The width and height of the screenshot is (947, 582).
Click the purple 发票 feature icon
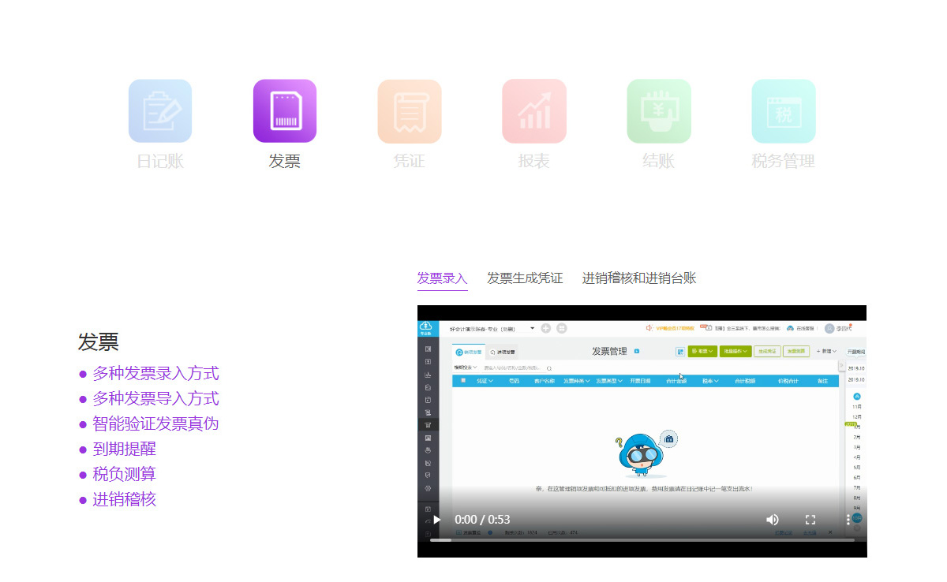coord(284,110)
